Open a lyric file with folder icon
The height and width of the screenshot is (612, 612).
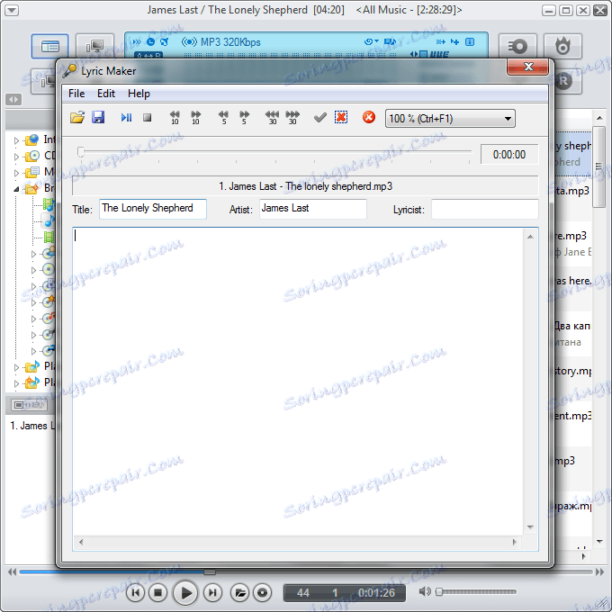pos(77,118)
